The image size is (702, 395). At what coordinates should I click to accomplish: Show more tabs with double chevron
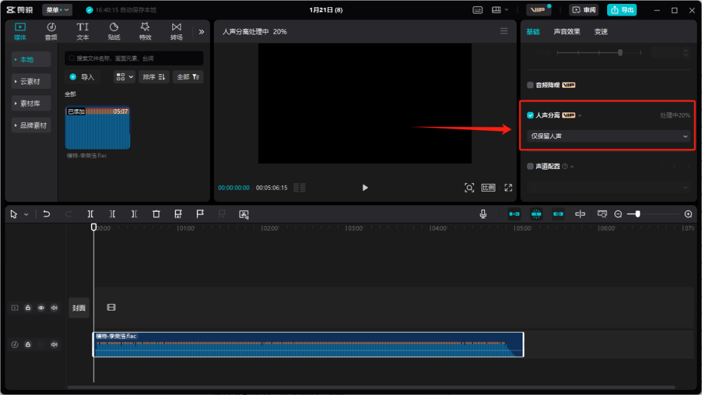pos(201,32)
